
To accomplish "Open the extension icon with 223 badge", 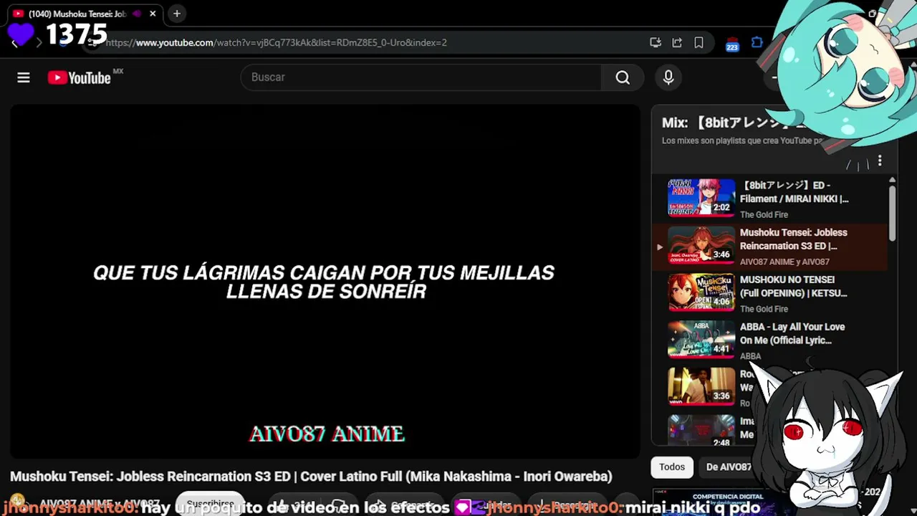I will tap(732, 44).
